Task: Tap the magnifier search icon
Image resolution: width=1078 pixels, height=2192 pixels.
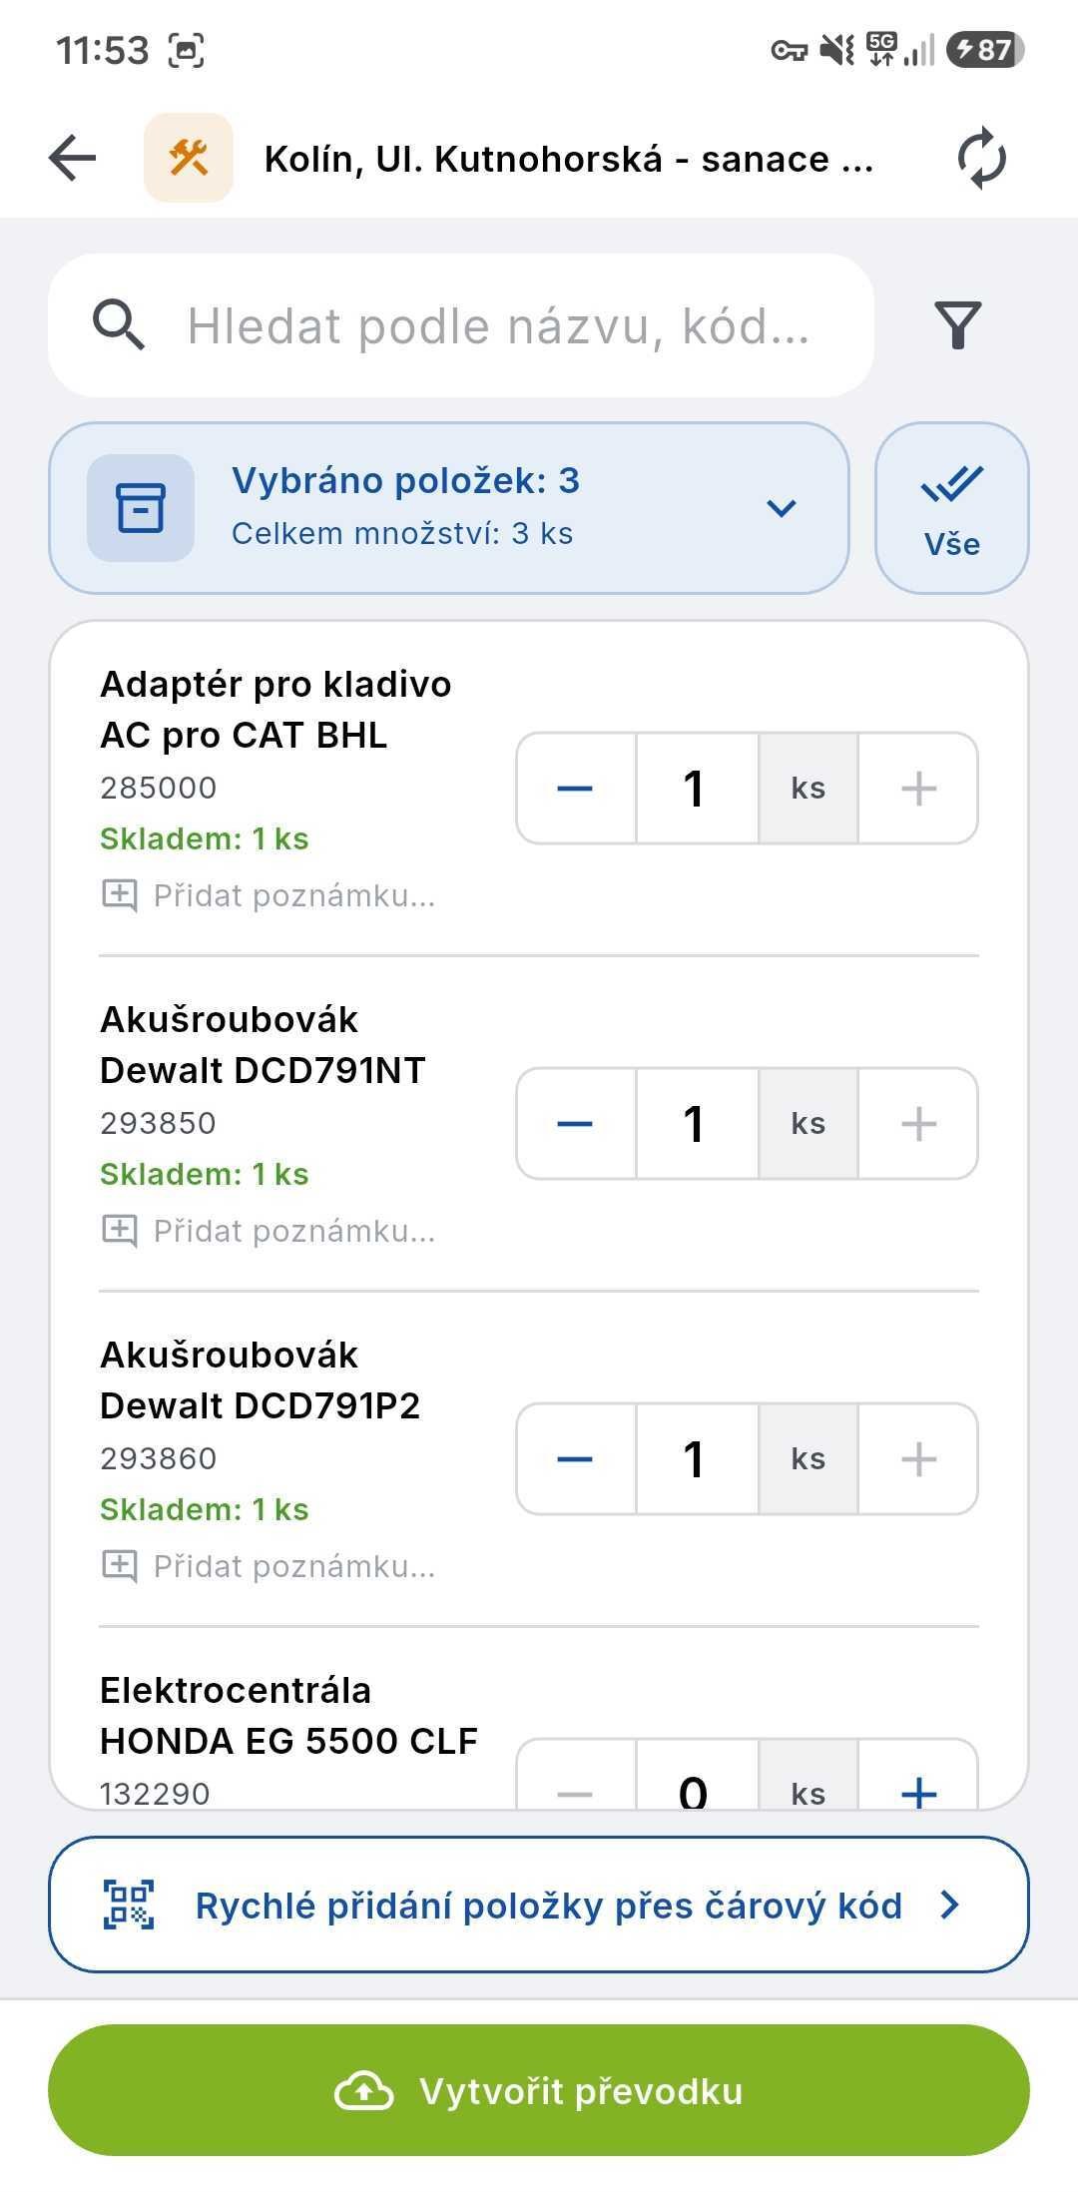Action: [x=119, y=325]
